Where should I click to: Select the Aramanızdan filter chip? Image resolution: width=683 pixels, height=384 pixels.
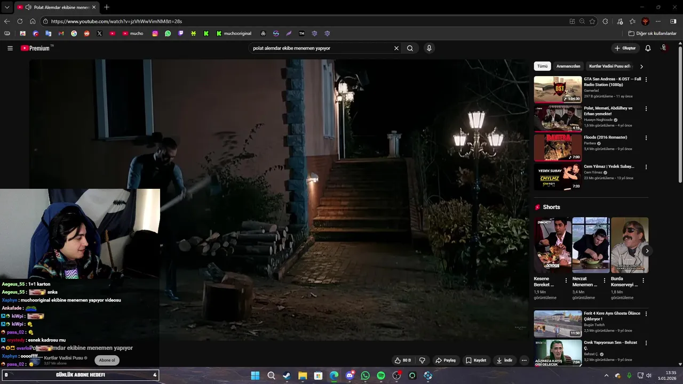click(568, 66)
